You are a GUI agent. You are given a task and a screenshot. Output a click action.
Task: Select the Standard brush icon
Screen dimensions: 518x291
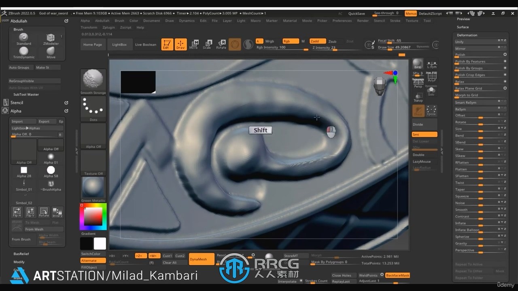pyautogui.click(x=23, y=39)
